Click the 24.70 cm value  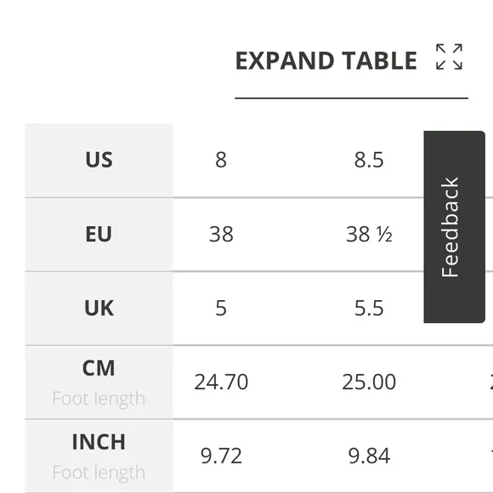point(221,382)
